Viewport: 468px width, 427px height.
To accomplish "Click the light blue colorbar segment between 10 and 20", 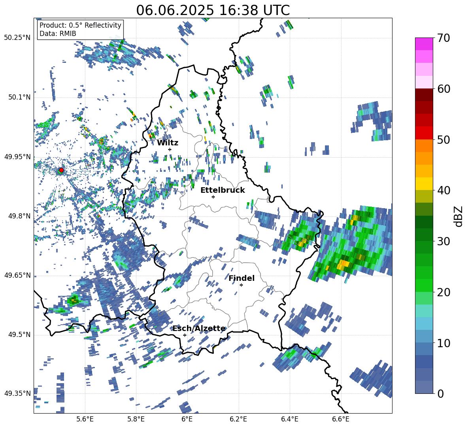I will click(x=424, y=323).
